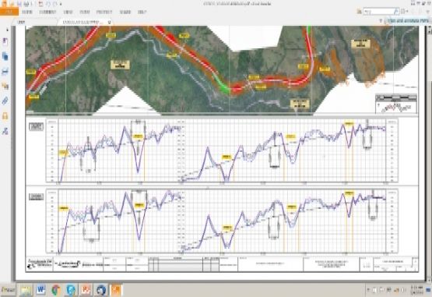Open the Security lock panel in left sidebar
This screenshot has height=297, width=432.
click(5, 116)
